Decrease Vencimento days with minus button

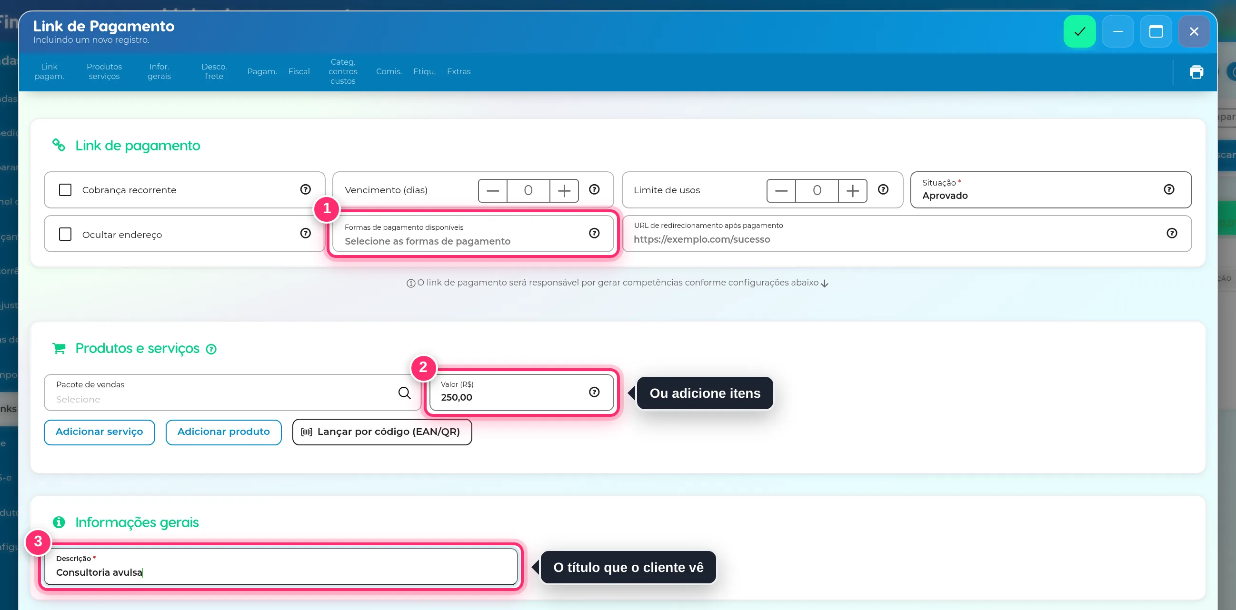[493, 191]
